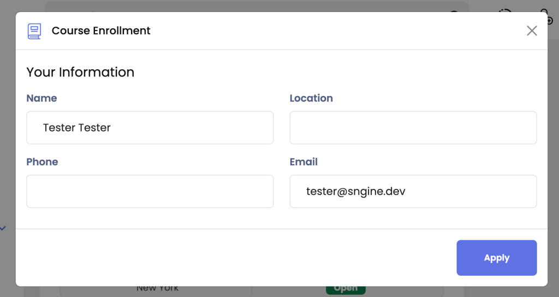Click the Location field label
Viewport: 559px width, 297px height.
point(311,98)
